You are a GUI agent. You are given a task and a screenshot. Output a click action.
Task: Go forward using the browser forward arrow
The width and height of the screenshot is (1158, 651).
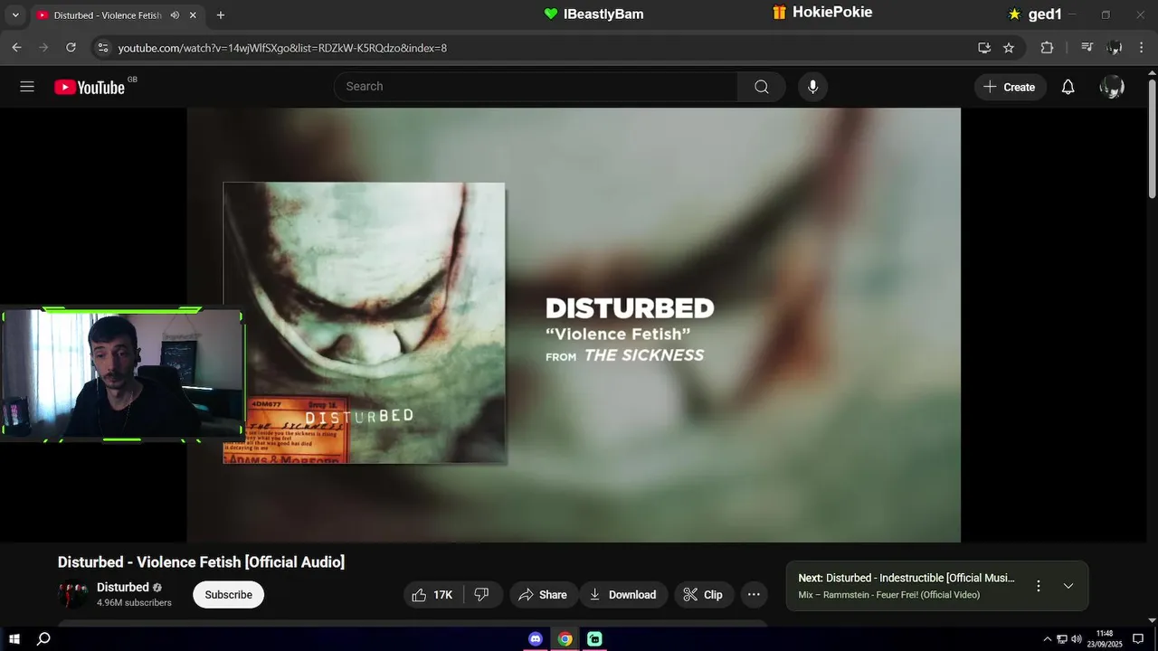click(43, 47)
